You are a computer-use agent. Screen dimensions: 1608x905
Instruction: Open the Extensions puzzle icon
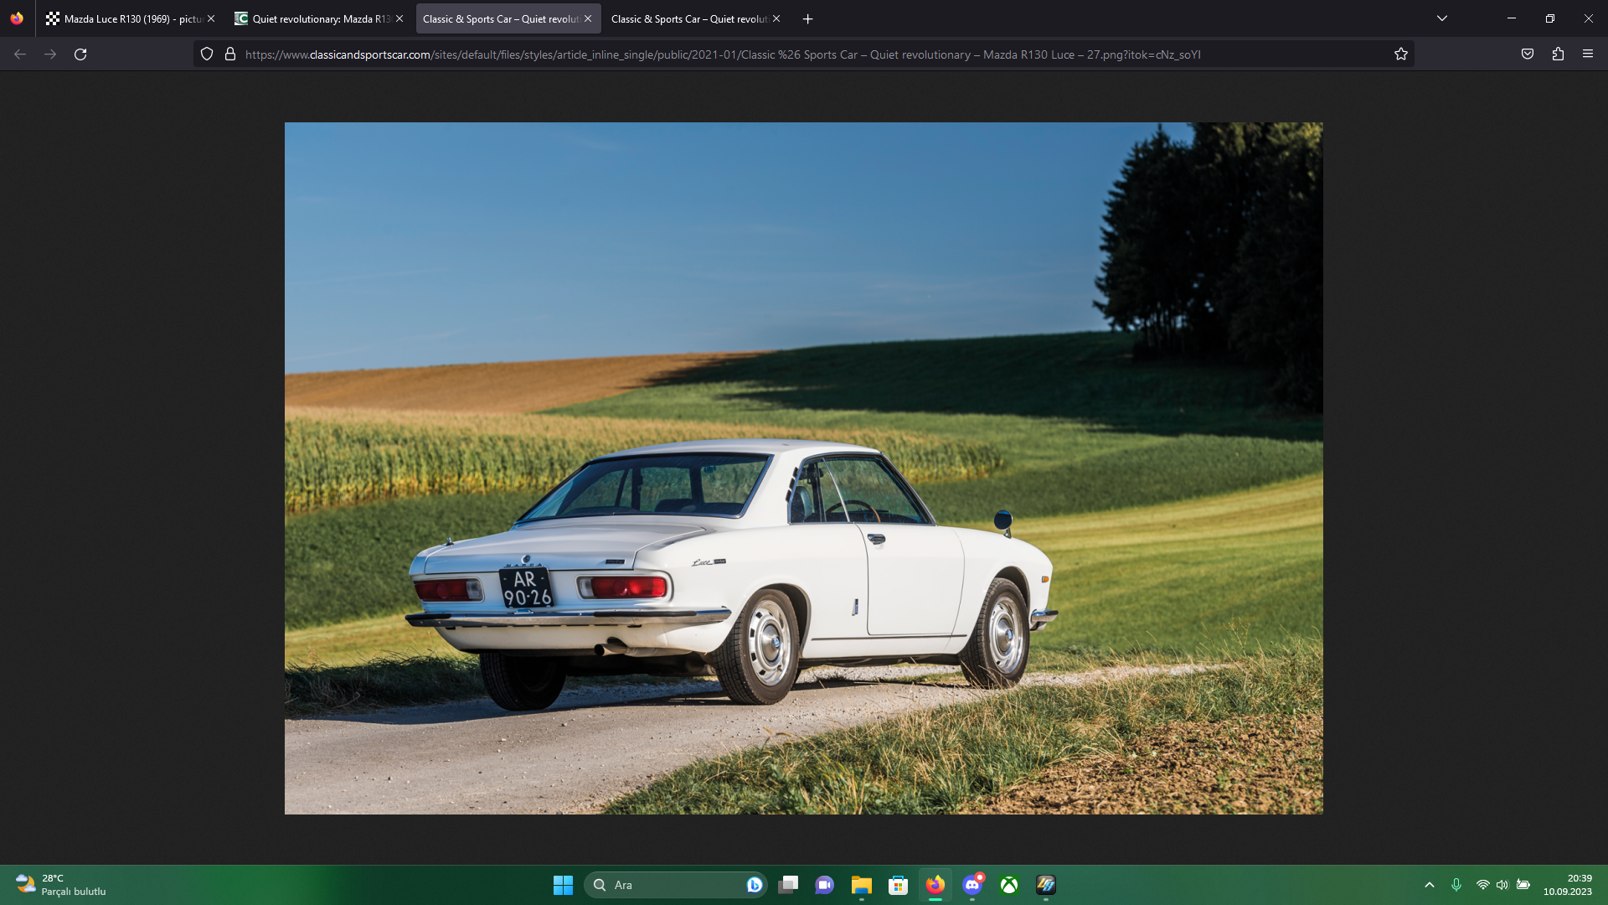[1558, 54]
